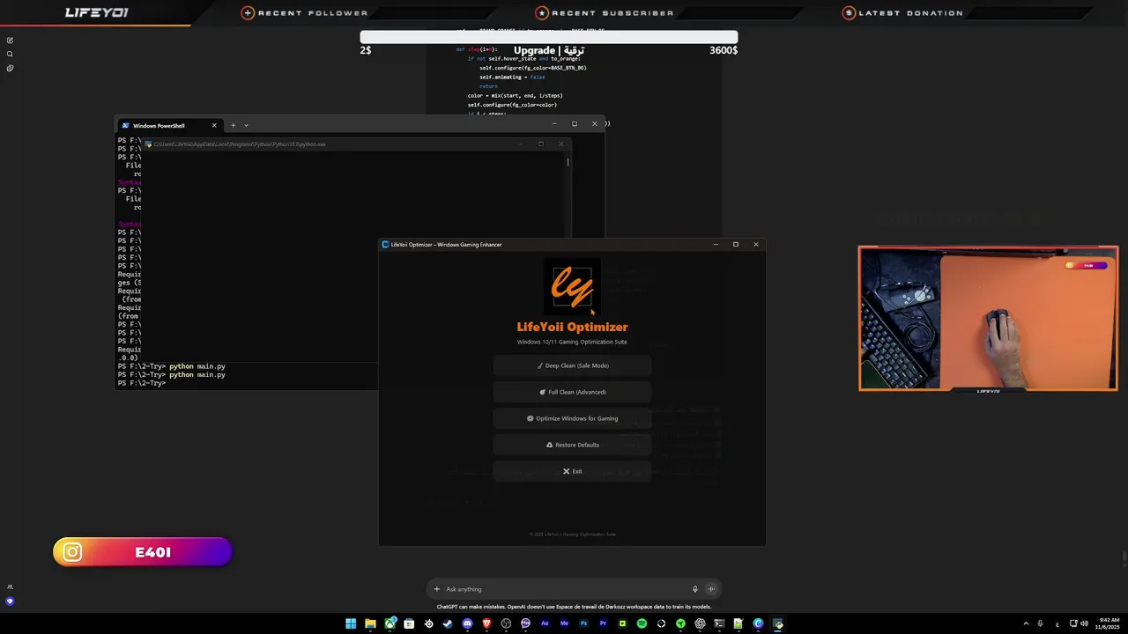Open clock and date 9:42 AM
This screenshot has height=634, width=1128.
click(x=1106, y=623)
